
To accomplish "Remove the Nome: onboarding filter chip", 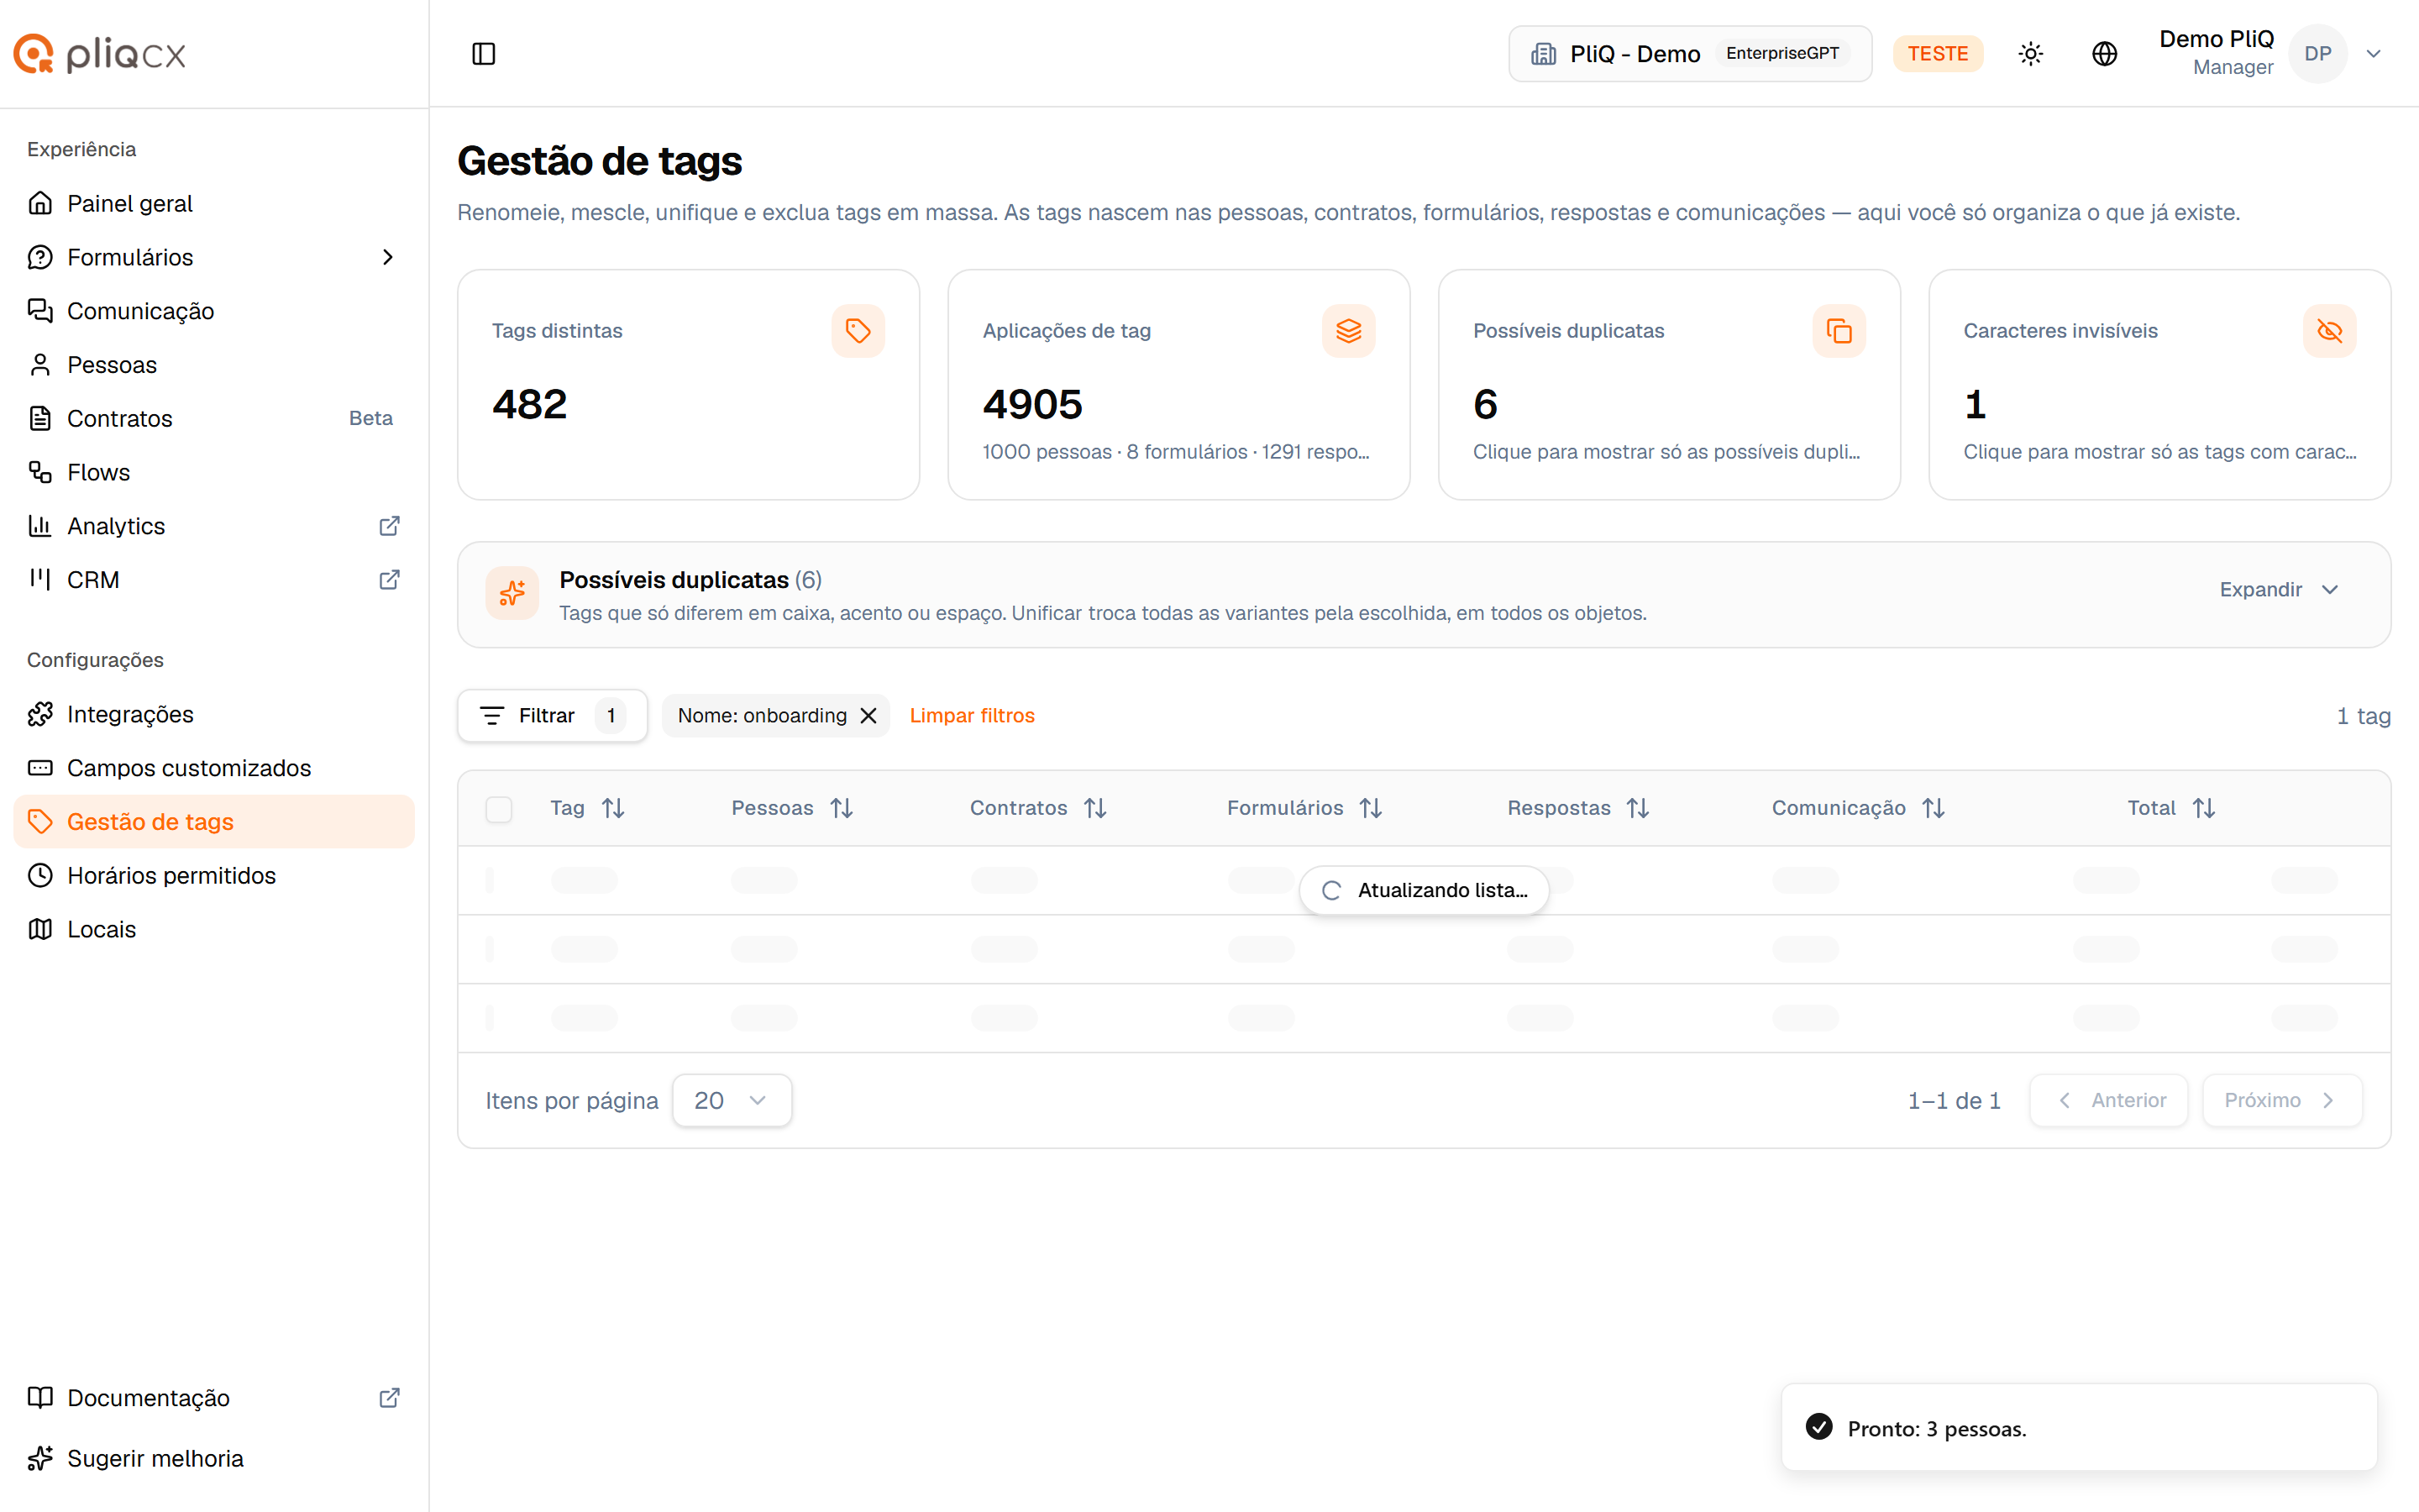I will (x=868, y=716).
